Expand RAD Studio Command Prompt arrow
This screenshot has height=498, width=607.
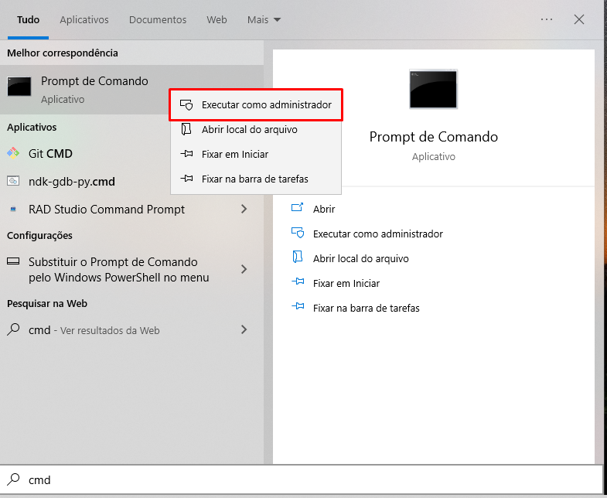(244, 209)
